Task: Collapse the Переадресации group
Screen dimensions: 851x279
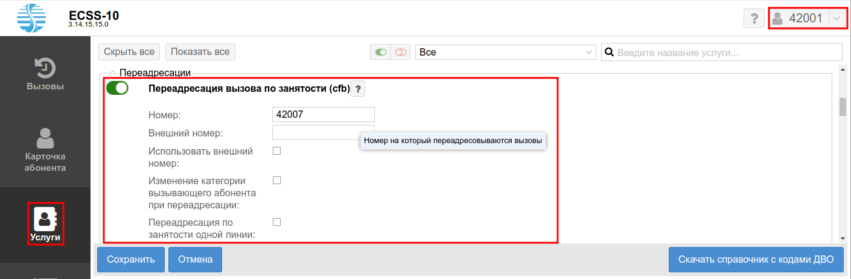Action: tap(112, 73)
